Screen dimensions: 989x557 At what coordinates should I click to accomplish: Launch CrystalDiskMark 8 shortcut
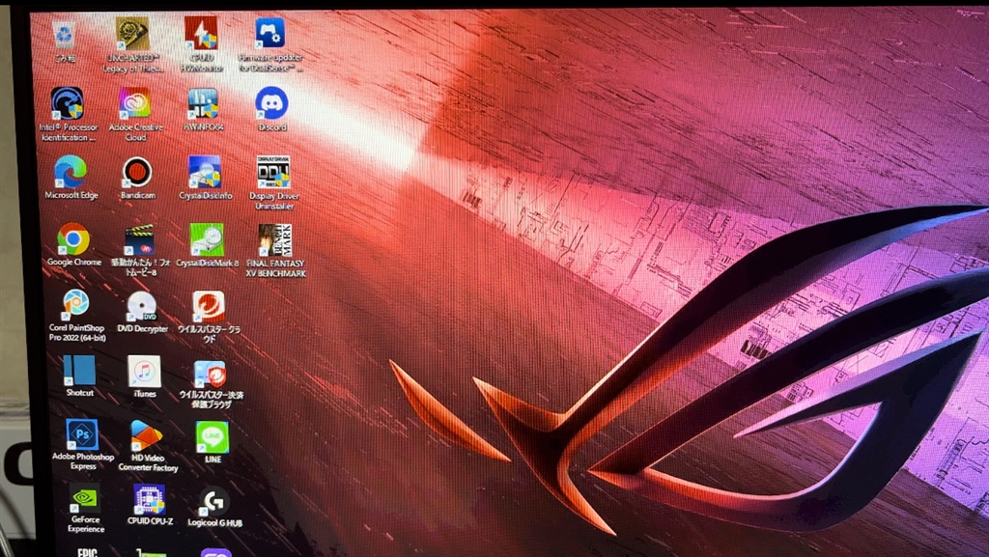pyautogui.click(x=207, y=239)
